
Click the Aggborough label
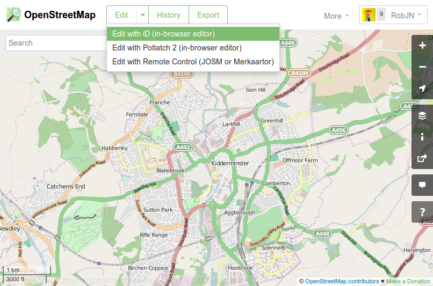tap(240, 212)
